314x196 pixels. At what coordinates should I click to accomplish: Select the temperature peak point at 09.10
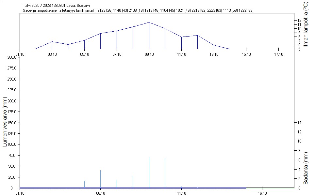tap(149, 23)
